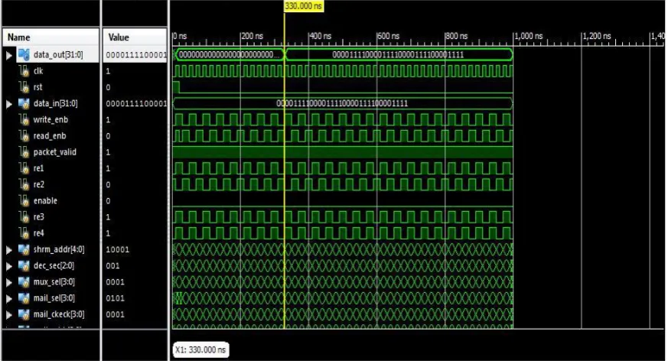Viewport: 668px width, 361px height.
Task: Select the clk signal name
Action: point(38,70)
